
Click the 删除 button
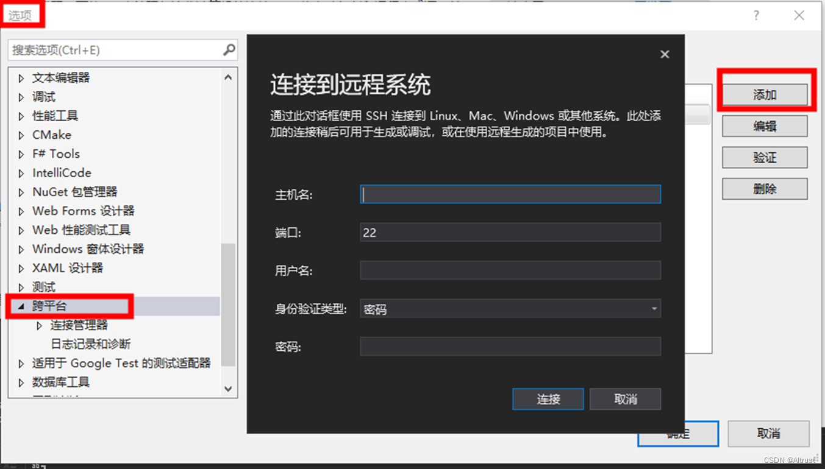[x=765, y=189]
